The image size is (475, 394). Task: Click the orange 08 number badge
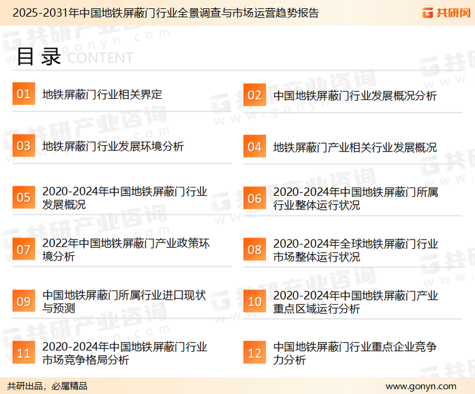tap(255, 250)
